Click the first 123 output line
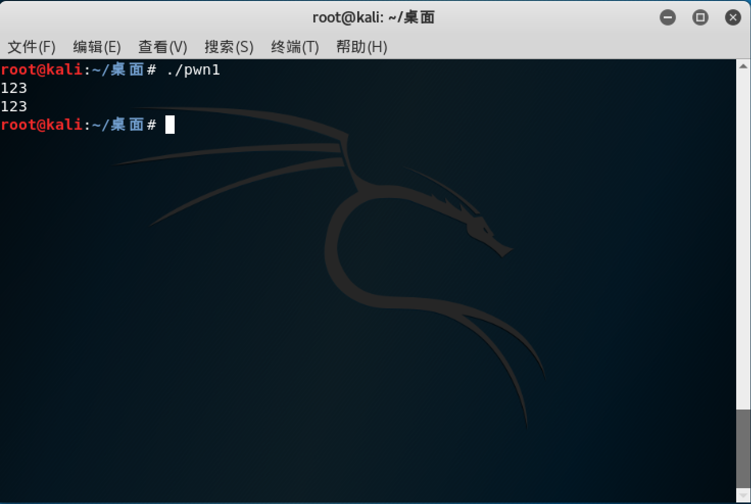 click(14, 88)
